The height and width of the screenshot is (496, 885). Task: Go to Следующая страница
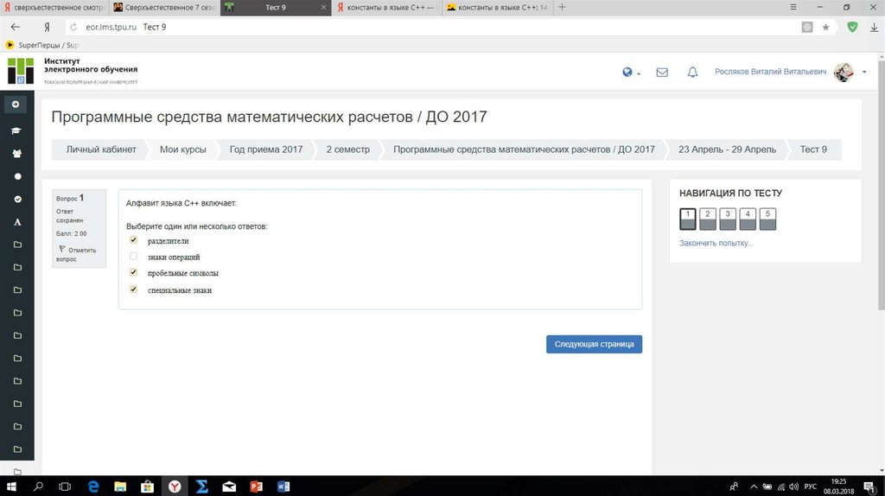pyautogui.click(x=594, y=344)
